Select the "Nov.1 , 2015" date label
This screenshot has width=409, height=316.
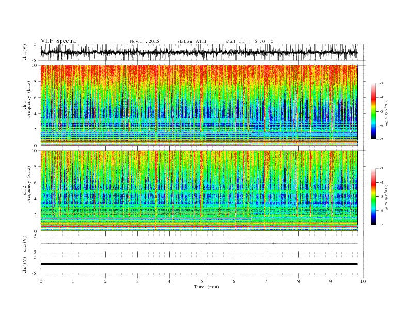click(144, 41)
